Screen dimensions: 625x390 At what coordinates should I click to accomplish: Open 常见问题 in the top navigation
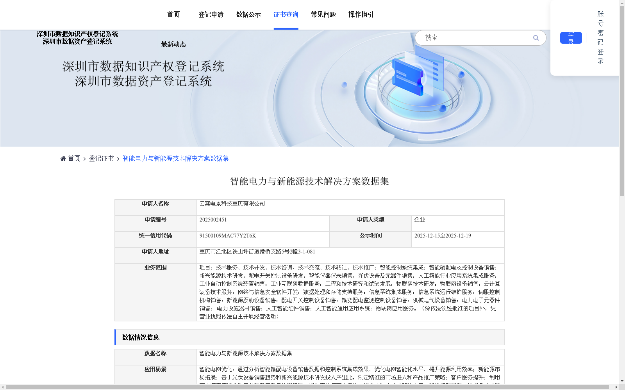pyautogui.click(x=323, y=14)
